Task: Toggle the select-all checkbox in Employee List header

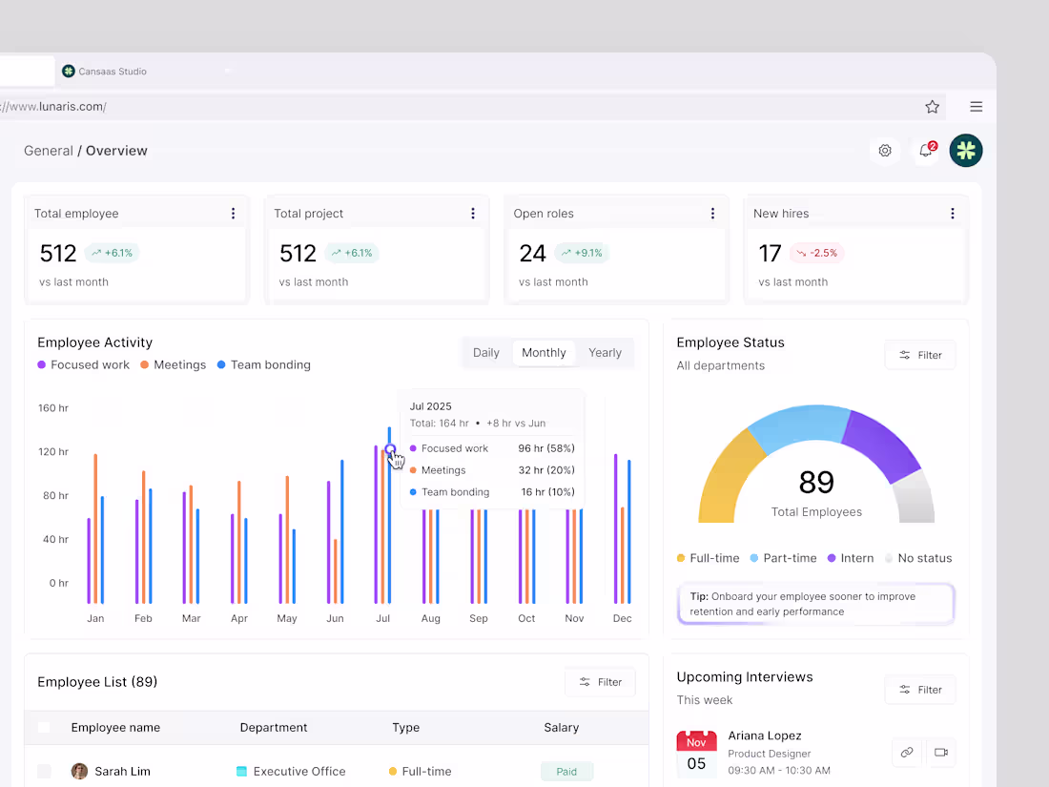Action: coord(44,727)
